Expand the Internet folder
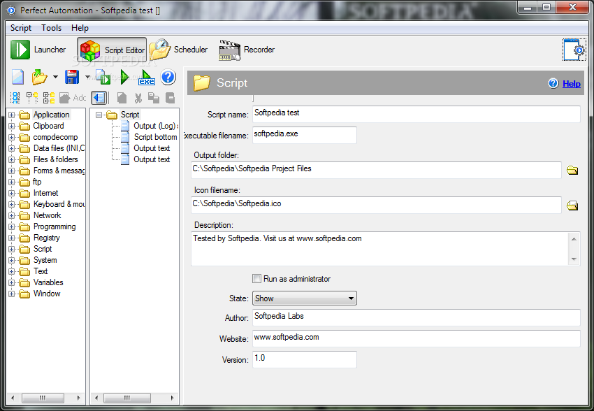The height and width of the screenshot is (411, 594). [x=12, y=193]
